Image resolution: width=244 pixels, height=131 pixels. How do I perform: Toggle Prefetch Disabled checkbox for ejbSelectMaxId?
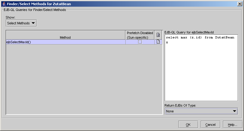[x=140, y=42]
